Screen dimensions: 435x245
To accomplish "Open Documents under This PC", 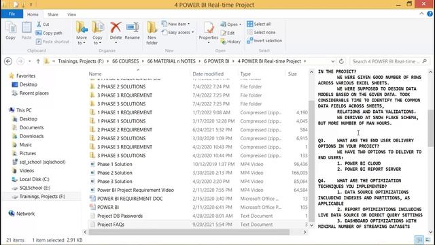I will (31, 127).
